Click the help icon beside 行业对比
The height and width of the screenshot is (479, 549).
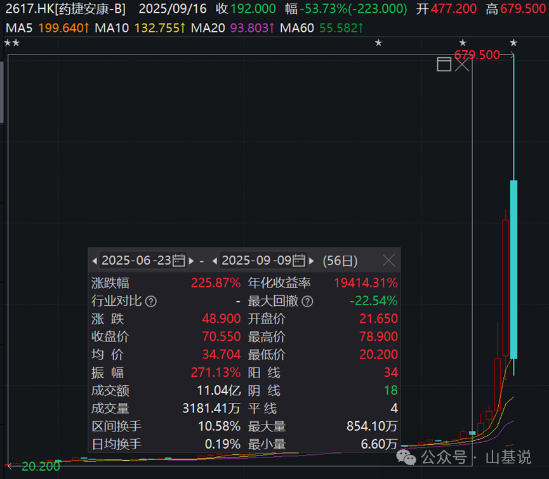[x=151, y=301]
